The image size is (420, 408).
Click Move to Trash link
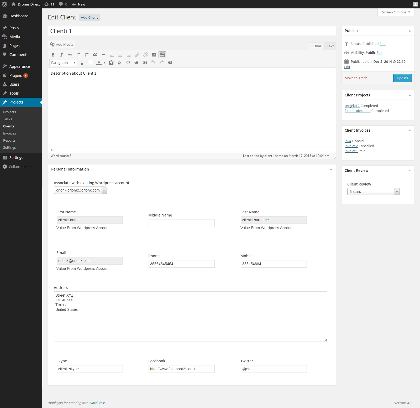(356, 78)
